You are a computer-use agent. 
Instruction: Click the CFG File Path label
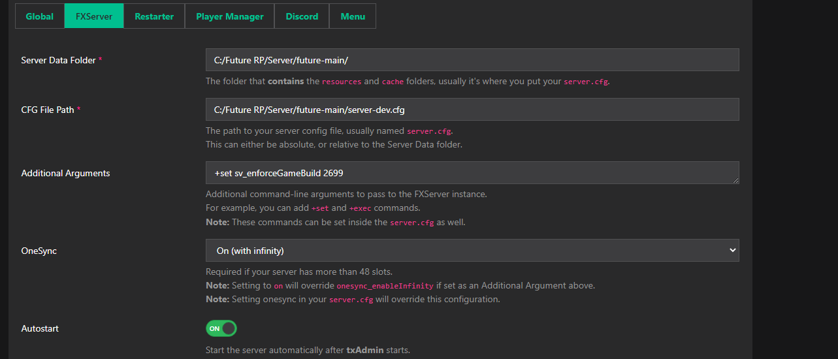(x=48, y=110)
